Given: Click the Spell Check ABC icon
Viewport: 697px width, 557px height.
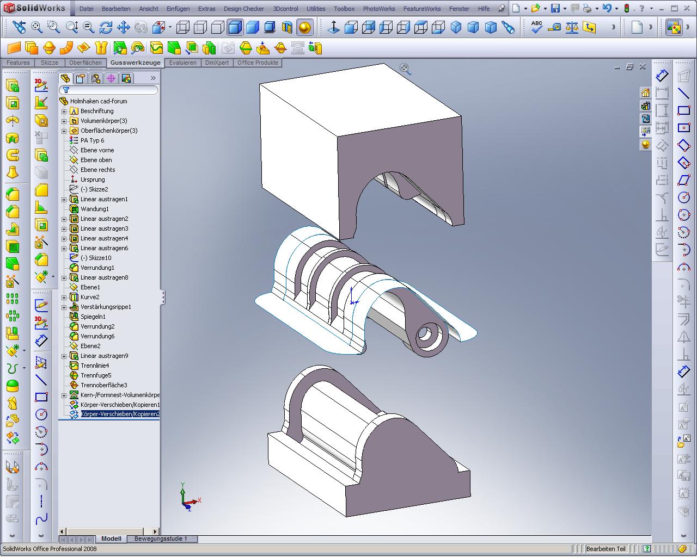Looking at the screenshot, I should point(537,27).
